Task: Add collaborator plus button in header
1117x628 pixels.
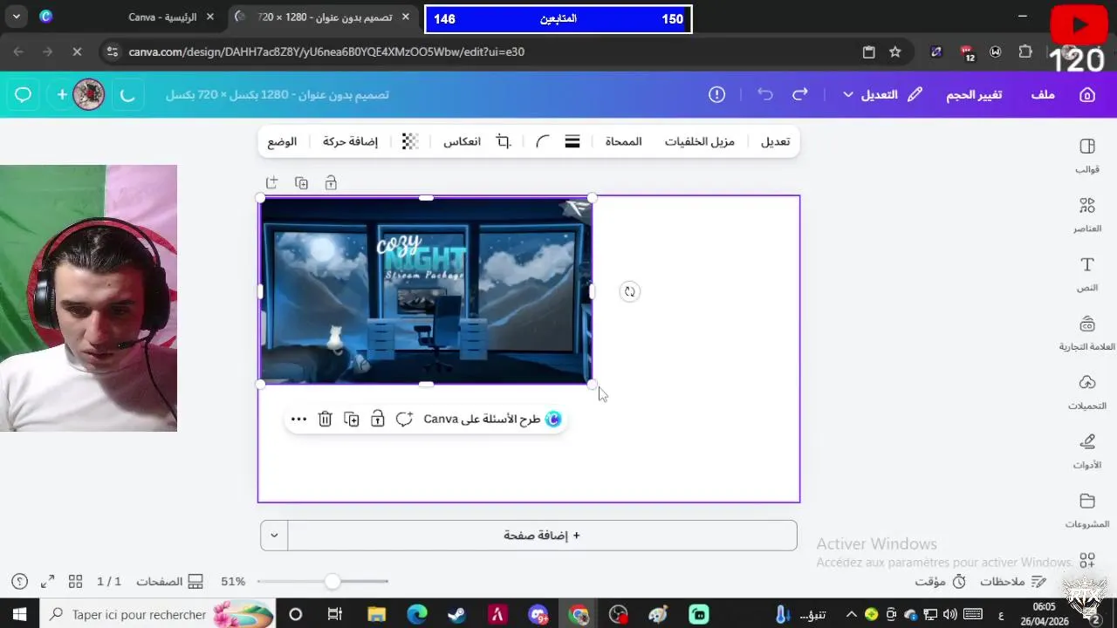Action: [62, 94]
